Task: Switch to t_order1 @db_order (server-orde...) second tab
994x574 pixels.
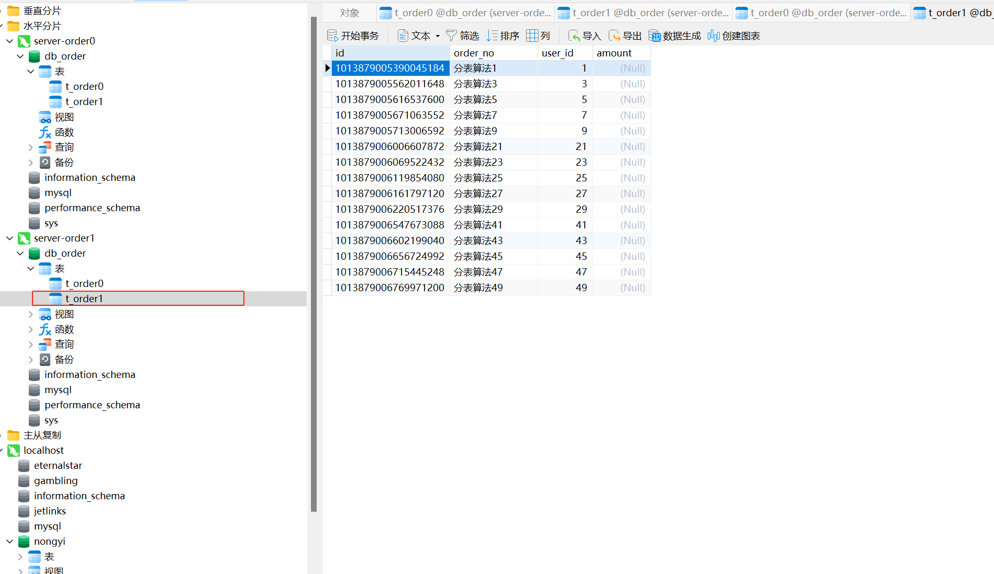Action: coord(643,13)
